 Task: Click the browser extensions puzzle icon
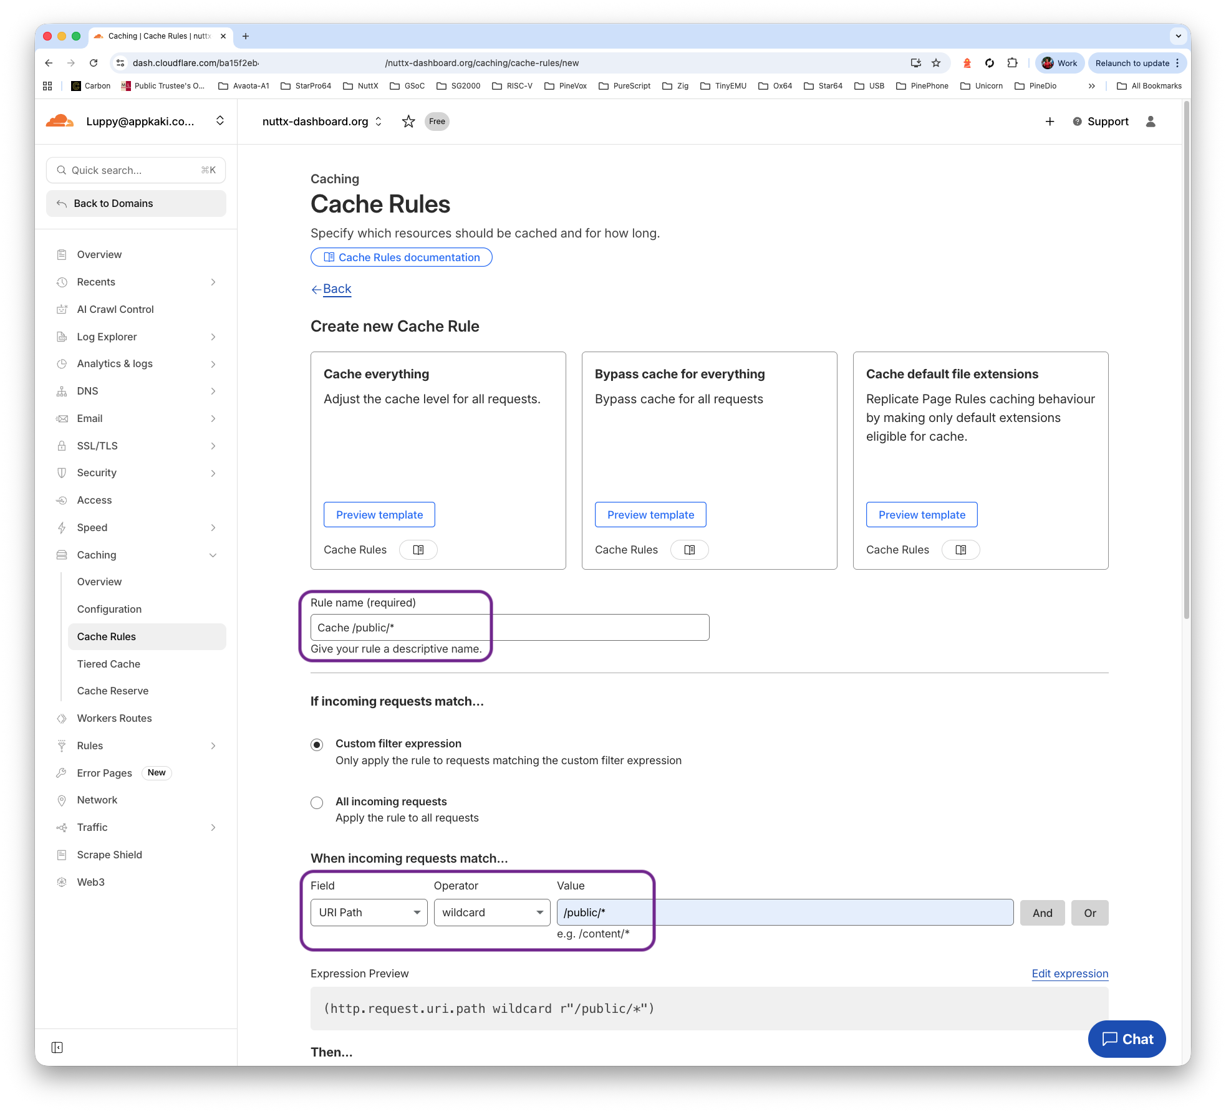1012,63
